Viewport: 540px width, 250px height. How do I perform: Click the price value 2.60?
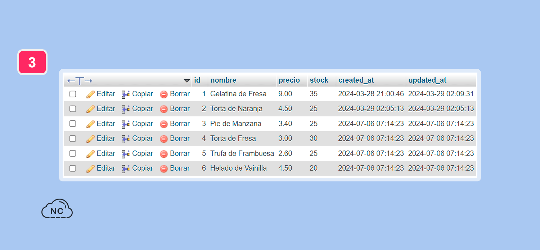[x=285, y=153]
